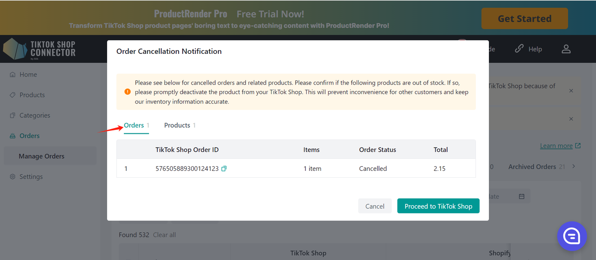The width and height of the screenshot is (596, 260).
Task: Select the Orders tab in dialog
Action: [x=134, y=125]
